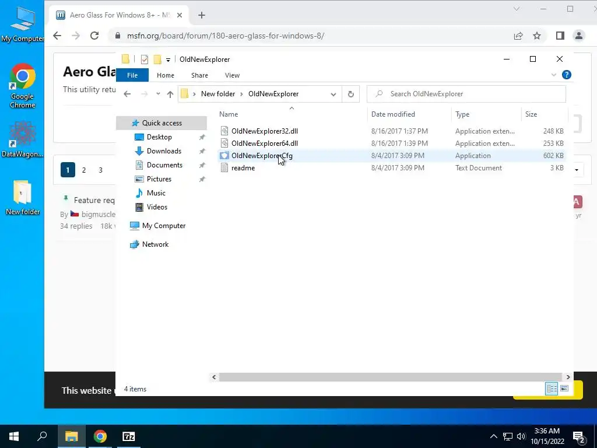Click the scroll right arrow in Explorer
The width and height of the screenshot is (597, 448).
[x=568, y=377]
